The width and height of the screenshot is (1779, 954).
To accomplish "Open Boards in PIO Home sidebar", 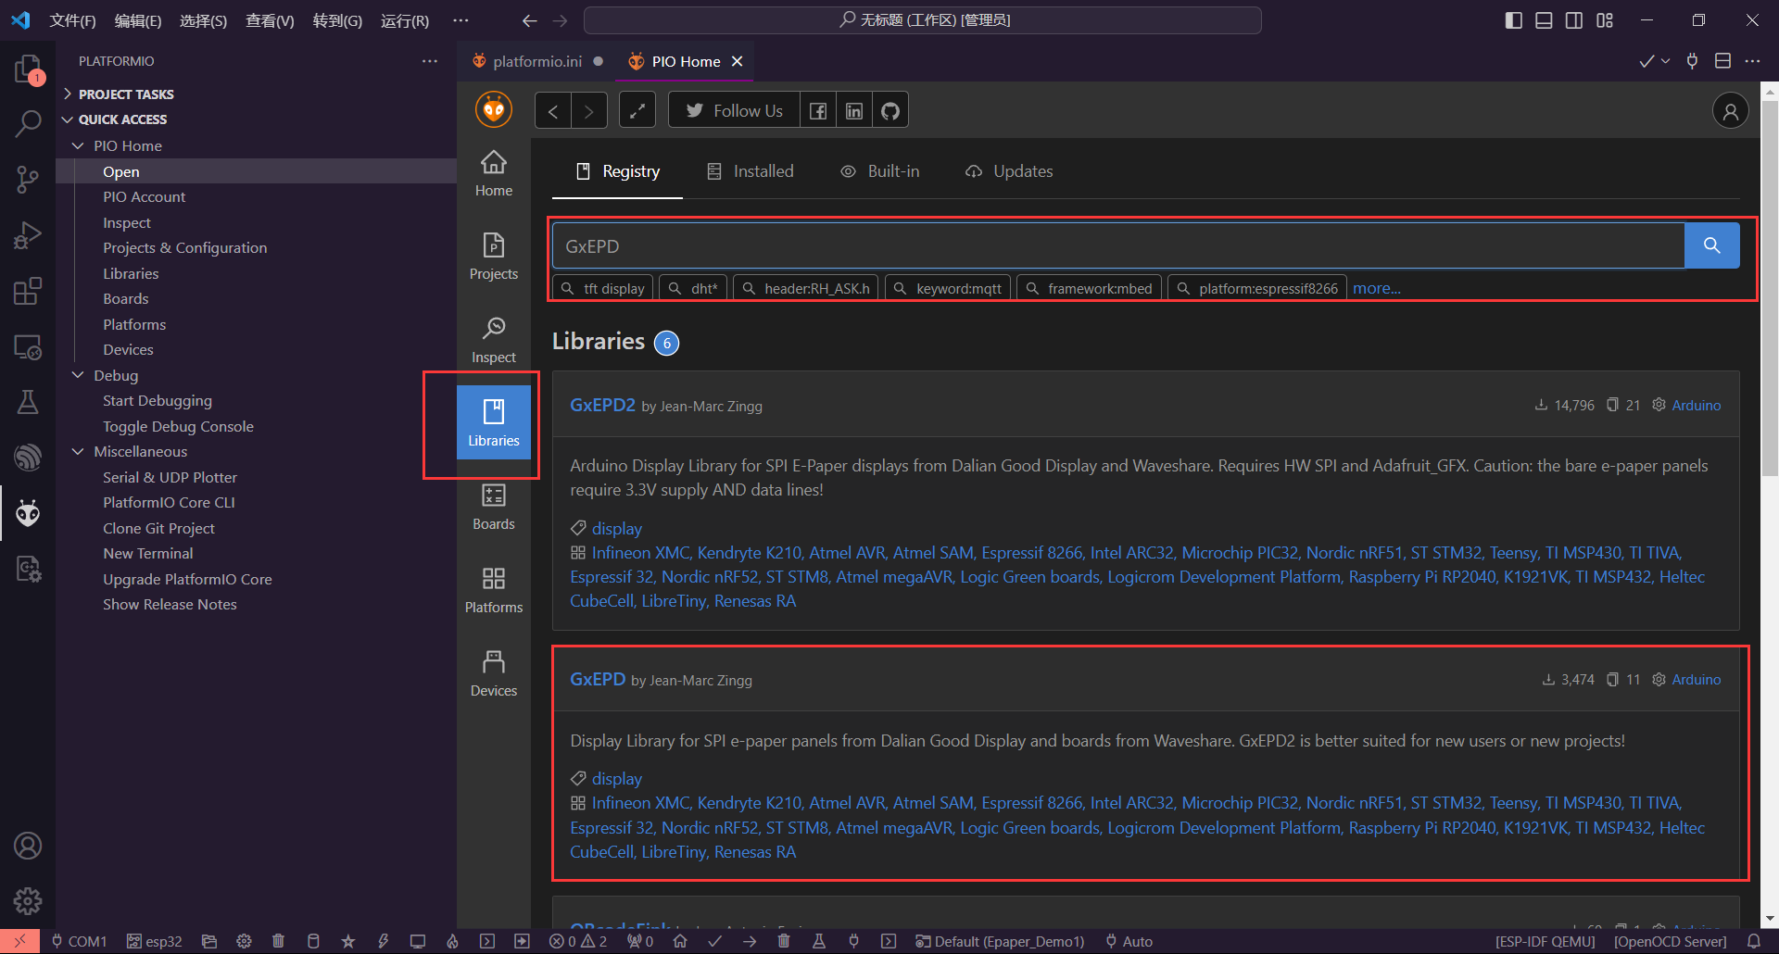I will (x=494, y=507).
